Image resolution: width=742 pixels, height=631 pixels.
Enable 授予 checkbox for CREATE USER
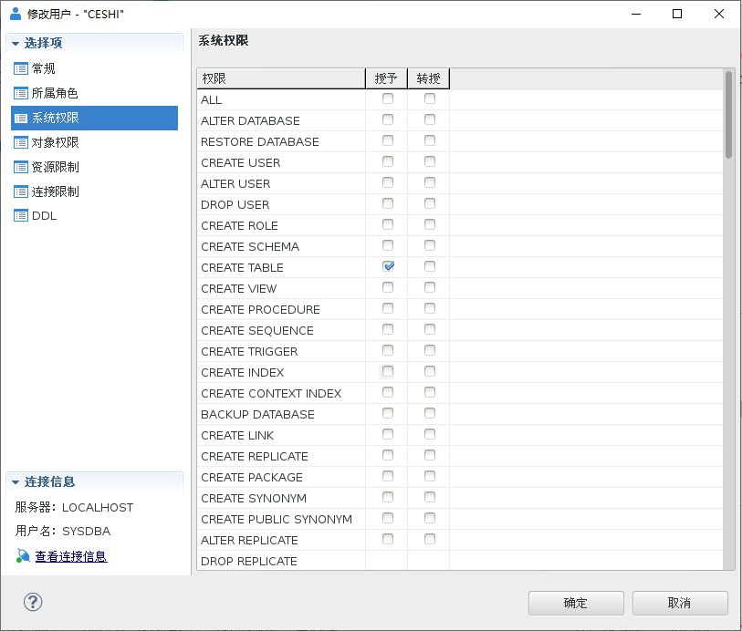pyautogui.click(x=388, y=161)
